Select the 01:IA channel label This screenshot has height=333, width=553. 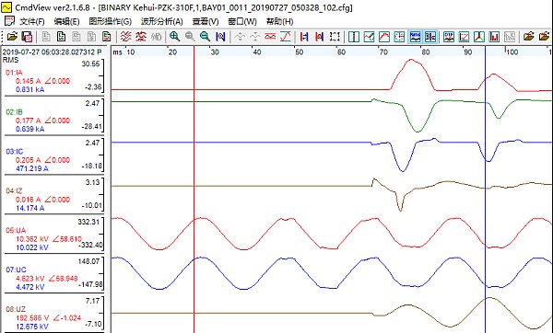coord(14,73)
